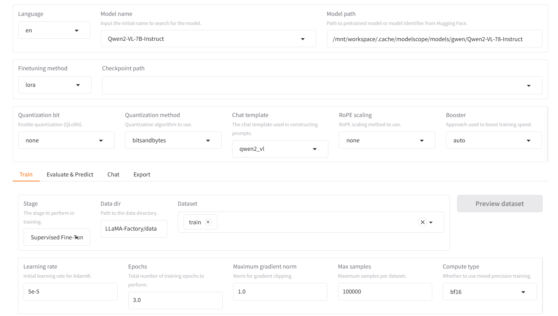This screenshot has height=316, width=558.
Task: Click the Preview dataset button
Action: pyautogui.click(x=500, y=204)
